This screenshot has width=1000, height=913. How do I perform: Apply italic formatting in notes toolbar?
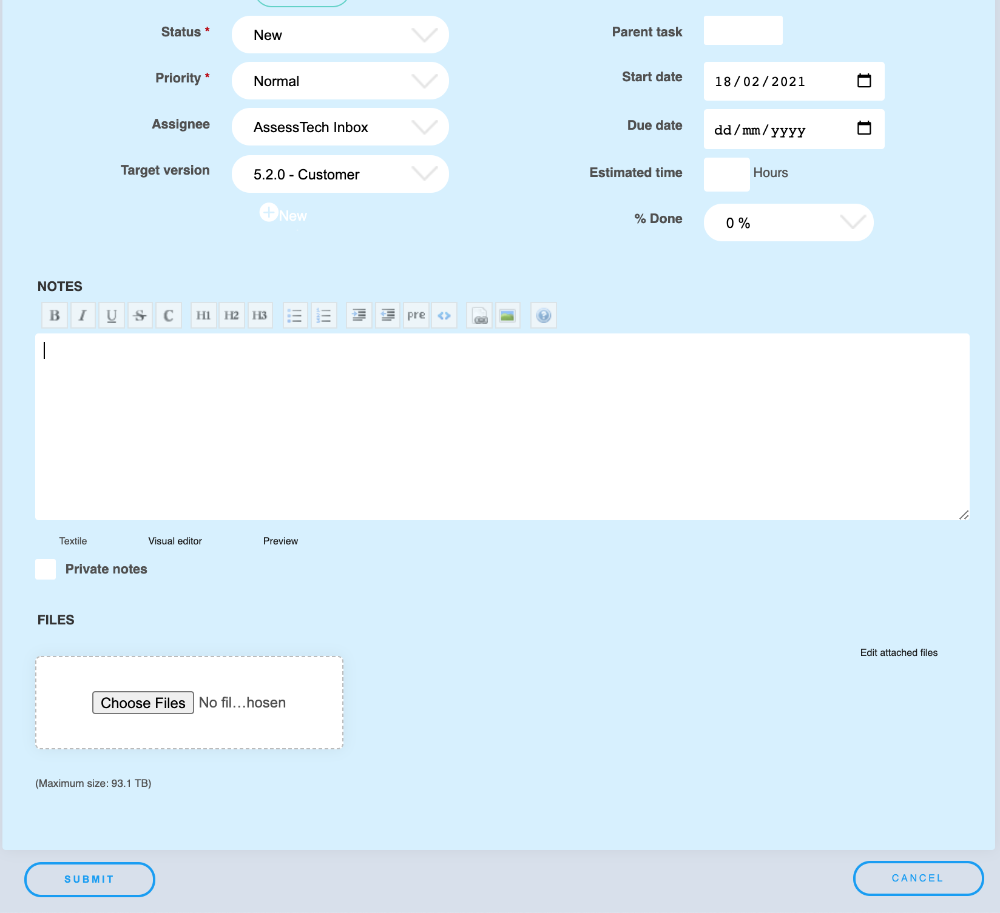click(x=83, y=315)
